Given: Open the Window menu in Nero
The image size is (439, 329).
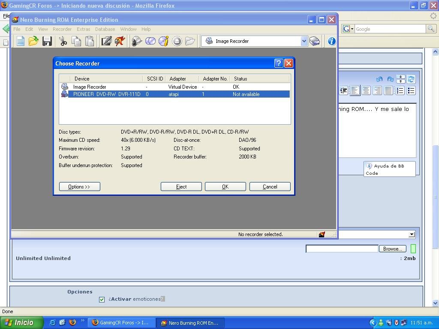Looking at the screenshot, I should pyautogui.click(x=128, y=29).
